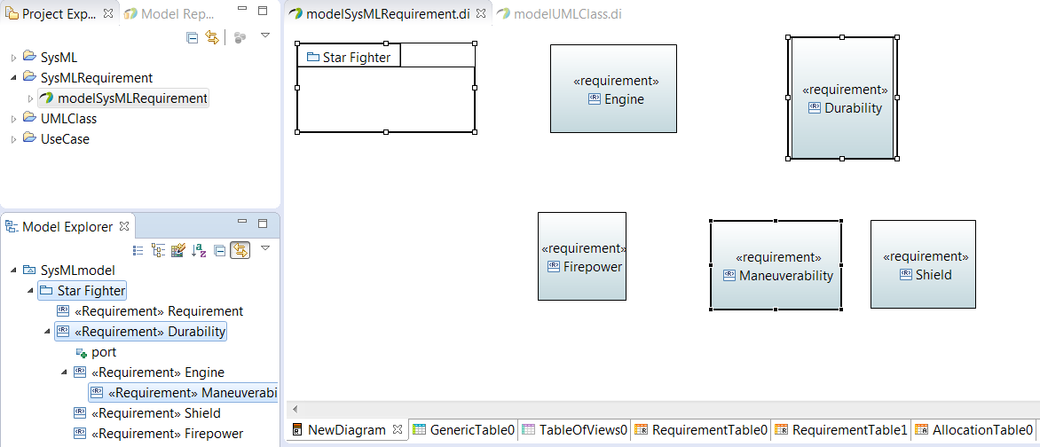This screenshot has width=1040, height=447.
Task: Open the RequirementTable1 tab
Action: 841,430
